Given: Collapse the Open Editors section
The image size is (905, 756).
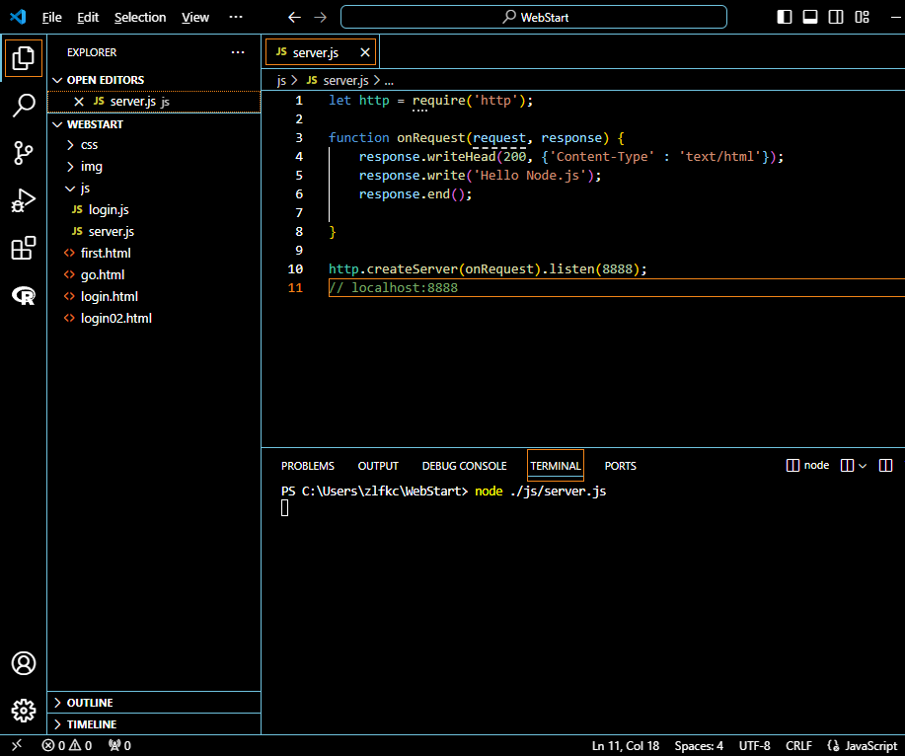Looking at the screenshot, I should [57, 80].
